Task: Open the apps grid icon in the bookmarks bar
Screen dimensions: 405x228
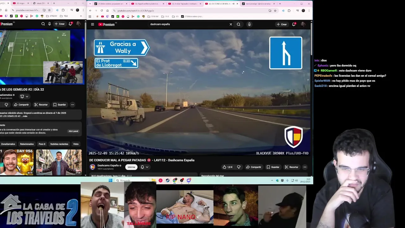Action: [90, 16]
